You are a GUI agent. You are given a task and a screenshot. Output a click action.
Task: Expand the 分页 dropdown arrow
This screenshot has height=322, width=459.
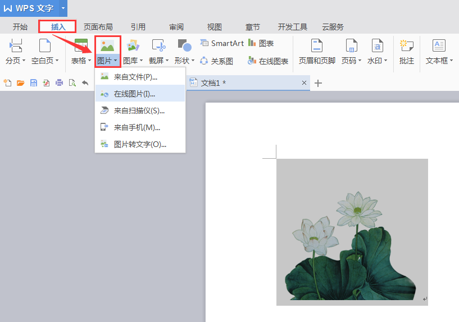(24, 61)
